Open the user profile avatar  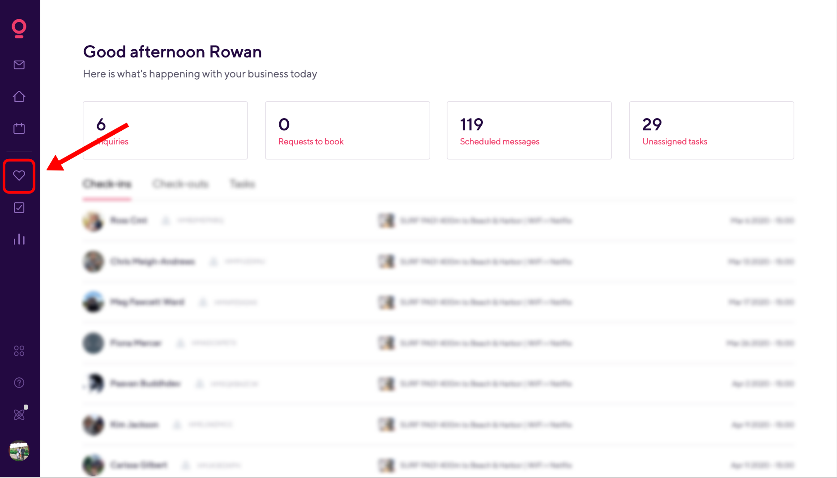pyautogui.click(x=19, y=451)
